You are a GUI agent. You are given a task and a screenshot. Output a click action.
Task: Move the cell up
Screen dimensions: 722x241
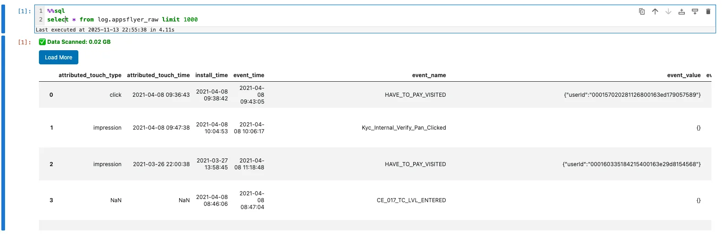coord(655,11)
